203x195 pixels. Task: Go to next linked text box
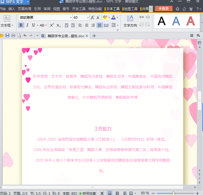click(x=148, y=24)
